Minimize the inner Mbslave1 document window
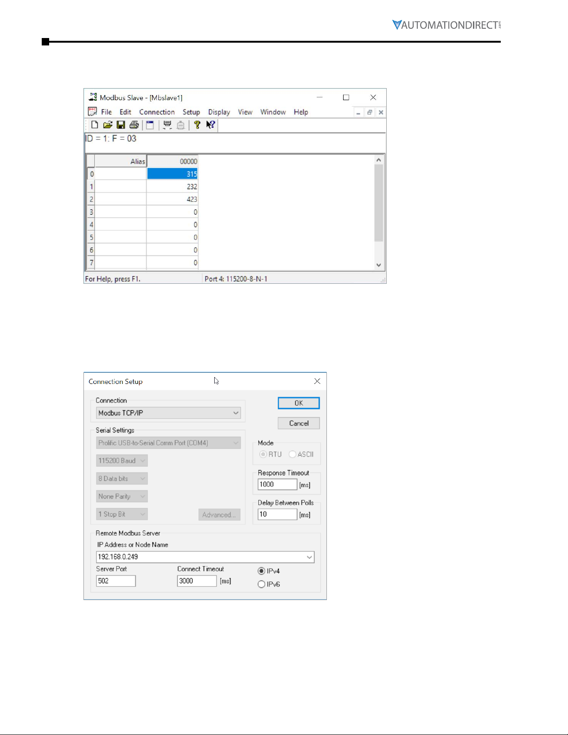Viewport: 568px width, 735px height. click(358, 112)
